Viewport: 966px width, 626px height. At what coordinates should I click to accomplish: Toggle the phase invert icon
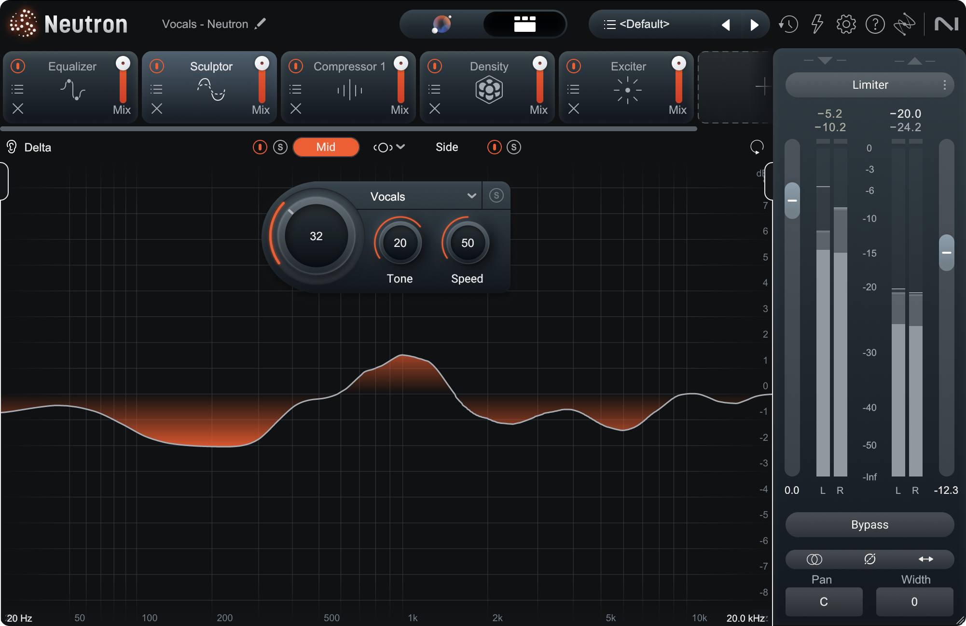click(870, 559)
